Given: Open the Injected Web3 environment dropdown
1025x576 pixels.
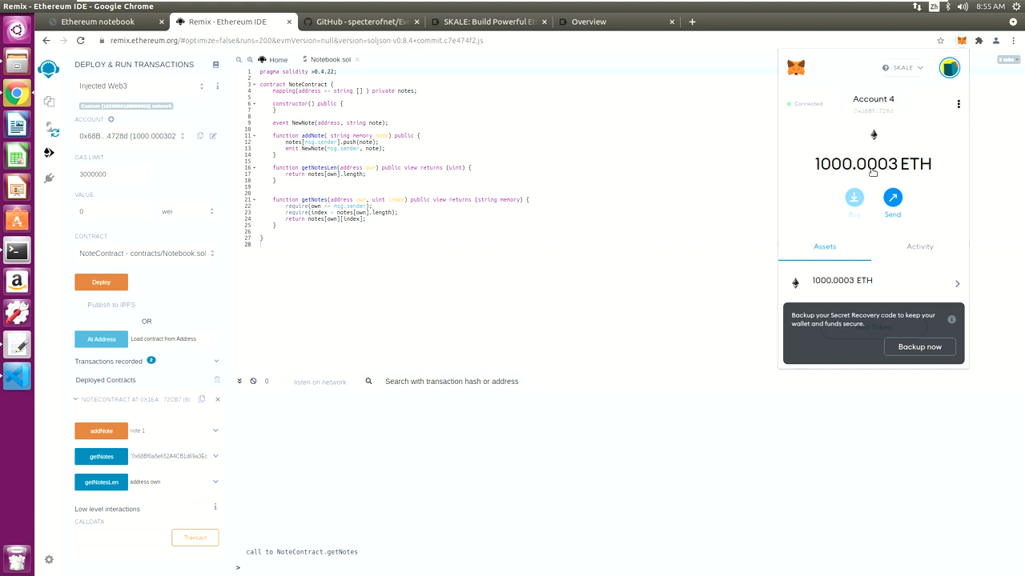Looking at the screenshot, I should point(141,86).
